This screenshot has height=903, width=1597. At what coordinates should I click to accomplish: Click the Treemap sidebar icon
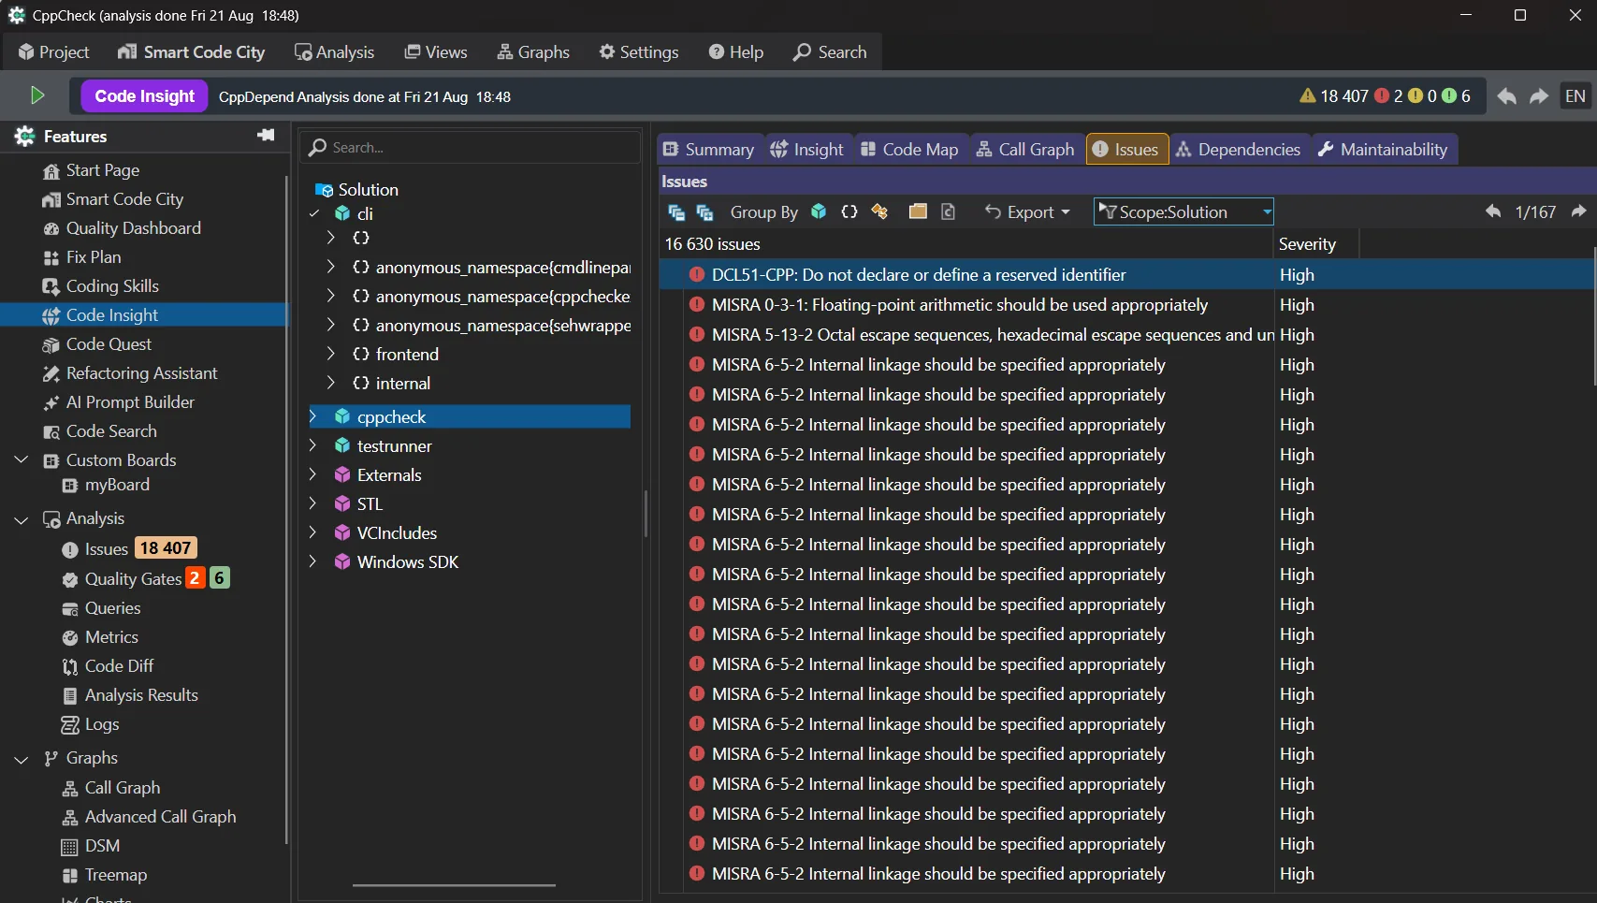click(70, 875)
